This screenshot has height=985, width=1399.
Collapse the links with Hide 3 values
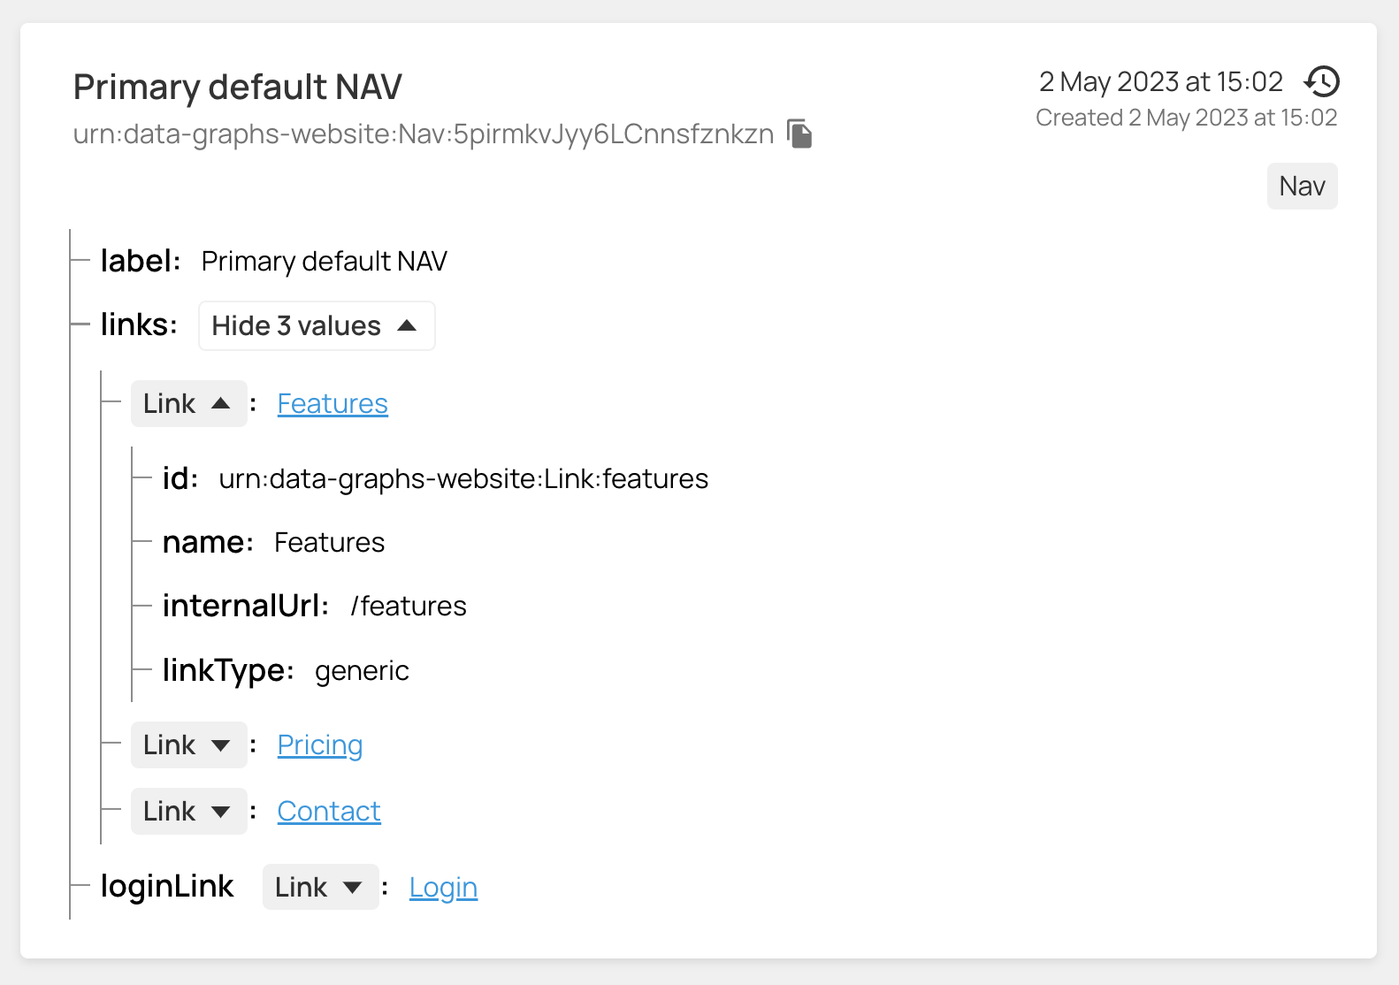[x=316, y=325]
